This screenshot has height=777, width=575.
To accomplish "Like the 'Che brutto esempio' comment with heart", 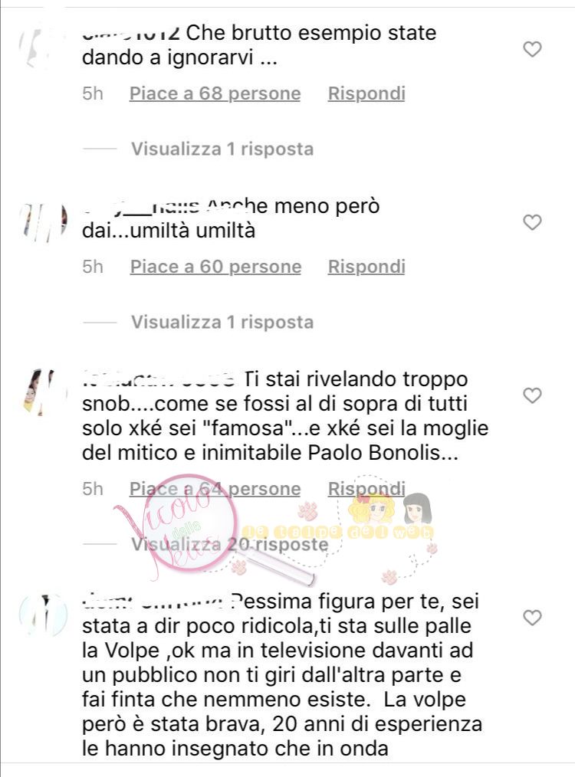I will click(x=532, y=49).
